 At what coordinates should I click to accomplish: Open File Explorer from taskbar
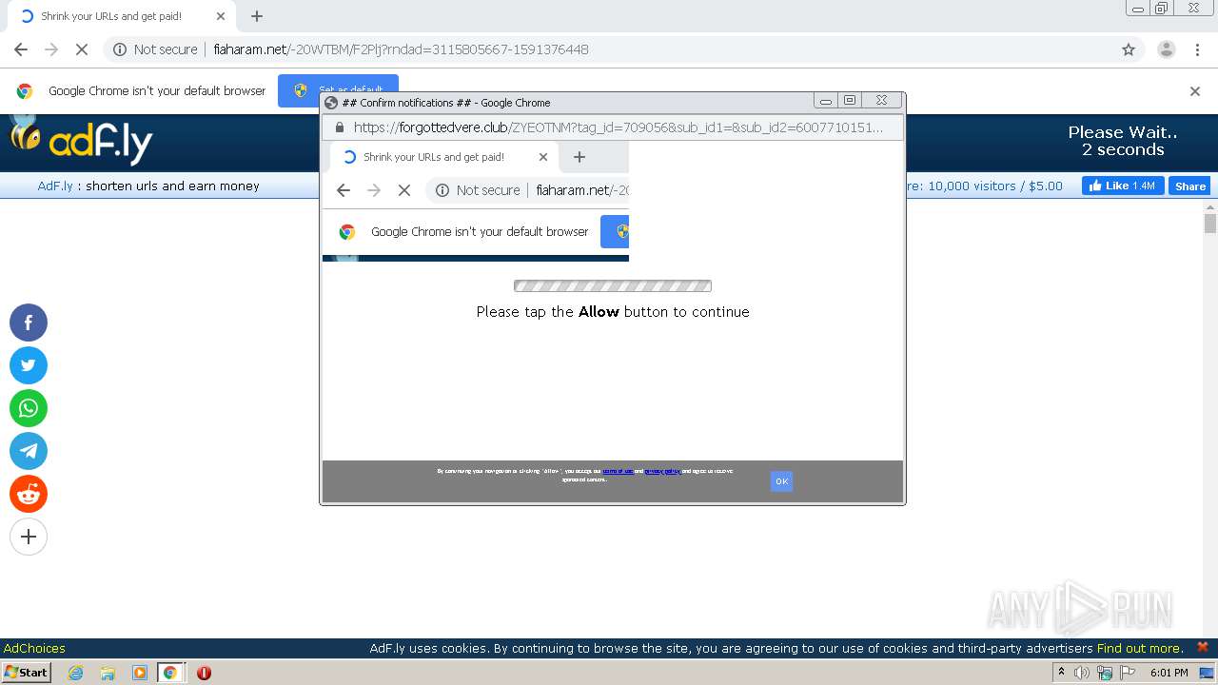click(x=108, y=673)
